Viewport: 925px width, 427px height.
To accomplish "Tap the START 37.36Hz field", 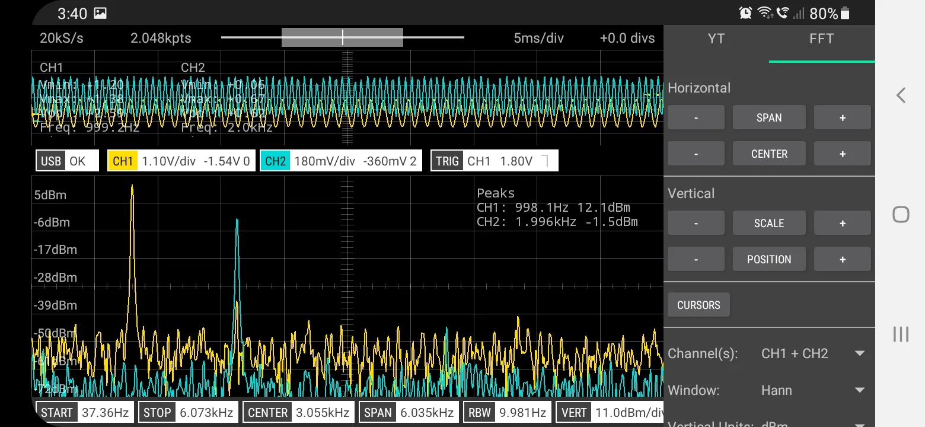I will pos(85,412).
